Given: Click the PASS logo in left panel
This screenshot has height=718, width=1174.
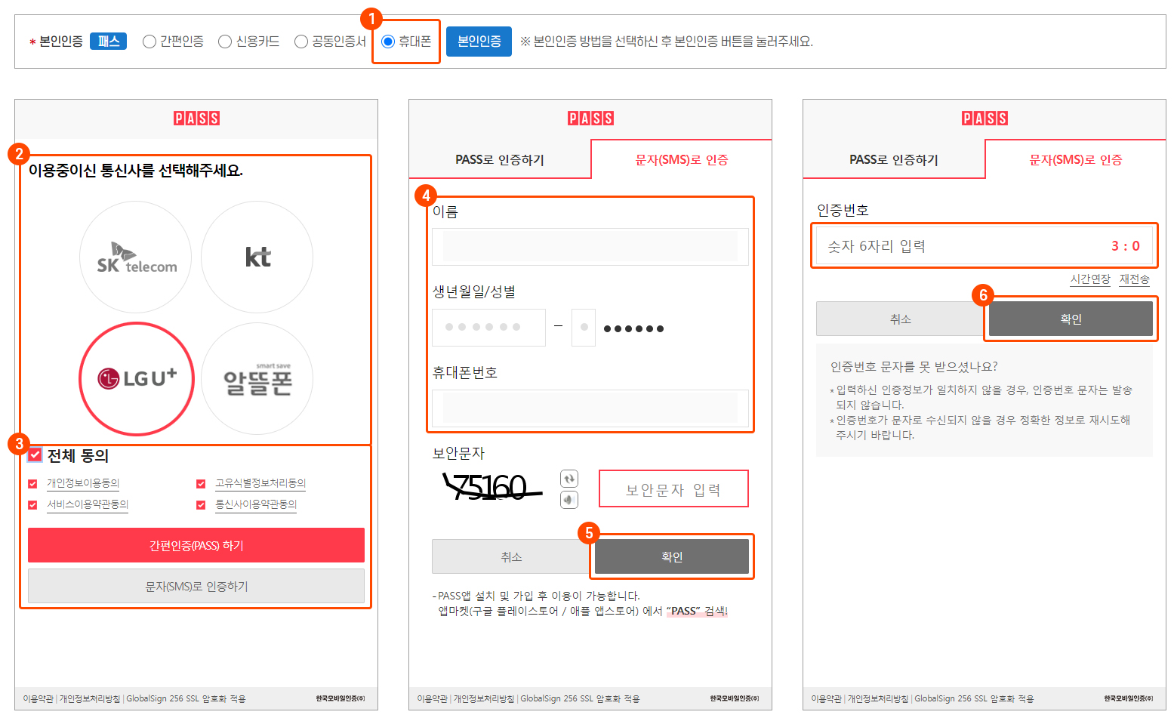Looking at the screenshot, I should point(196,119).
